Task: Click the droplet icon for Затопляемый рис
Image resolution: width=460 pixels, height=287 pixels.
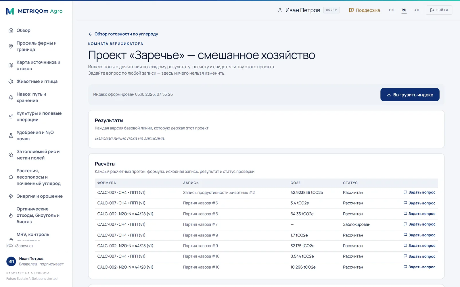Action: (11, 155)
